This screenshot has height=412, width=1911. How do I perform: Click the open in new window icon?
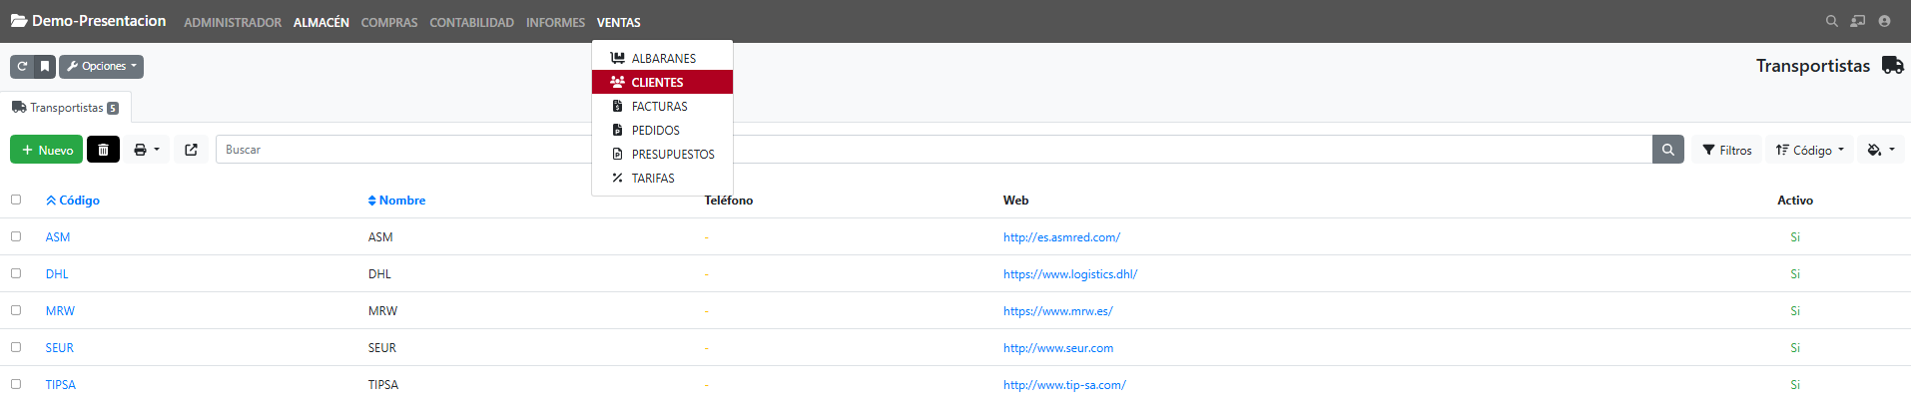click(191, 150)
